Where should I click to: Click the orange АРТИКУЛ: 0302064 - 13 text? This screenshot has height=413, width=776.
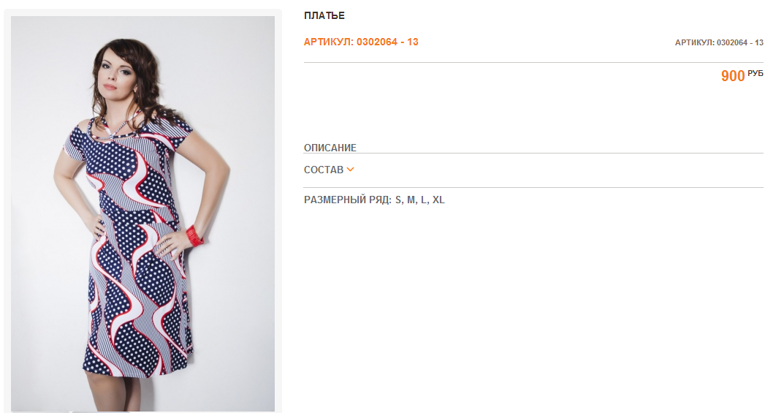[361, 42]
